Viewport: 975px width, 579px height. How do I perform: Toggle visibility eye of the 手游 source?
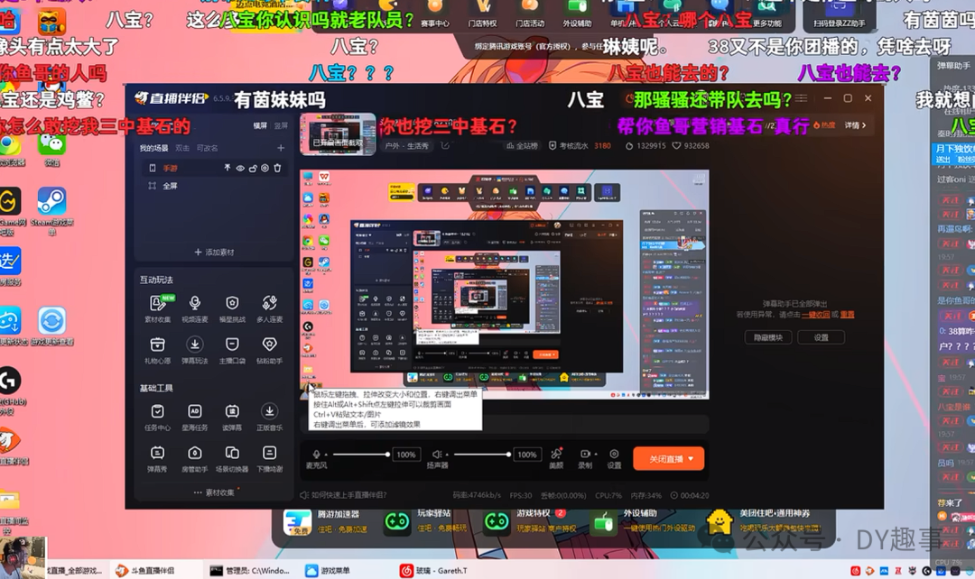(240, 169)
